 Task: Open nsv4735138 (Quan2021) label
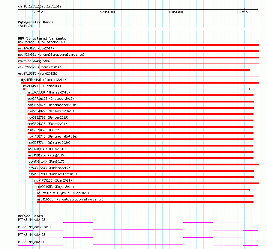point(53,180)
